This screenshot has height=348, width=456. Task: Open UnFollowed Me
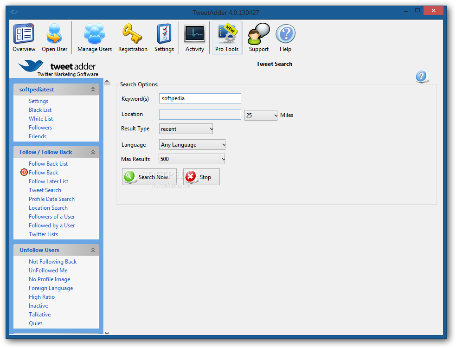[48, 271]
